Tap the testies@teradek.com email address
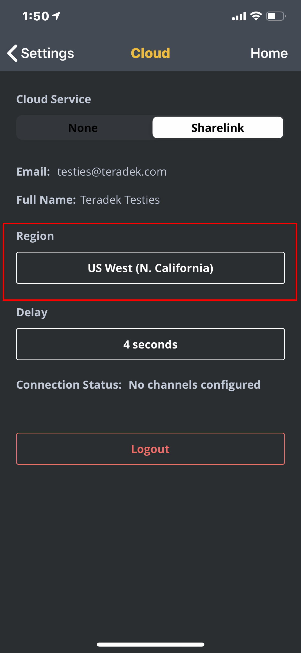Image resolution: width=301 pixels, height=653 pixels. pyautogui.click(x=112, y=172)
